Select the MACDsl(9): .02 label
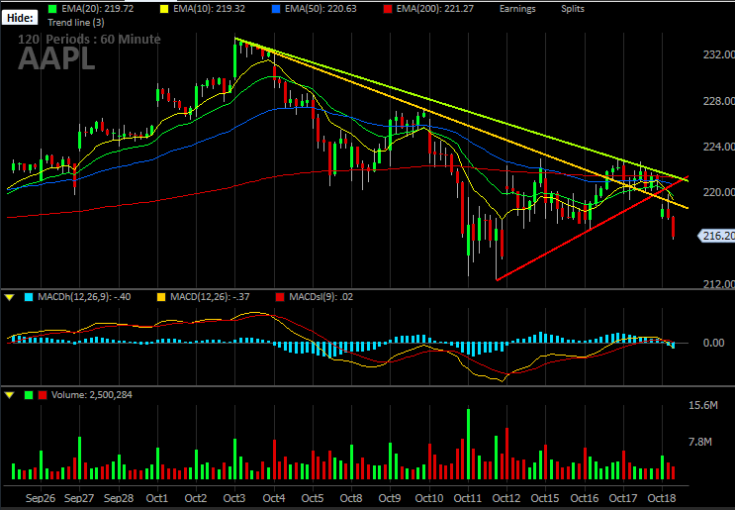 [322, 296]
